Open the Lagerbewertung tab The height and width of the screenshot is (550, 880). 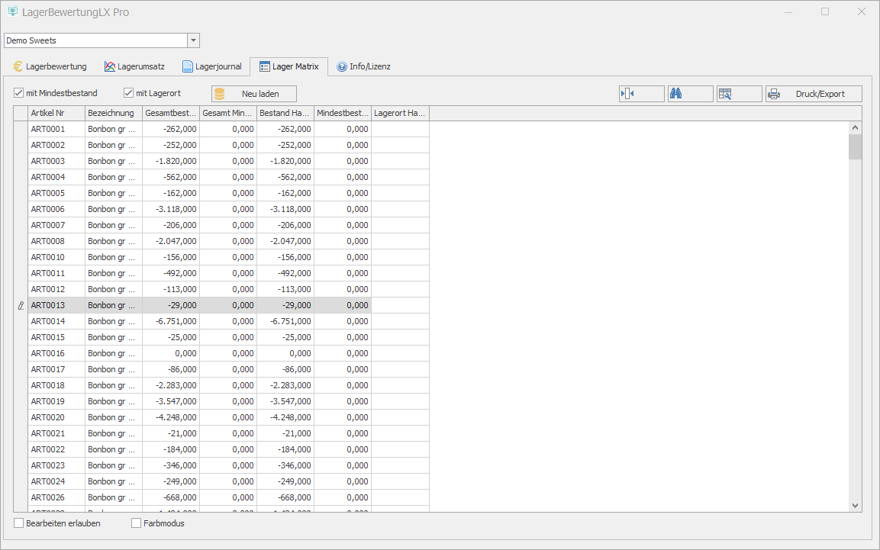point(50,66)
